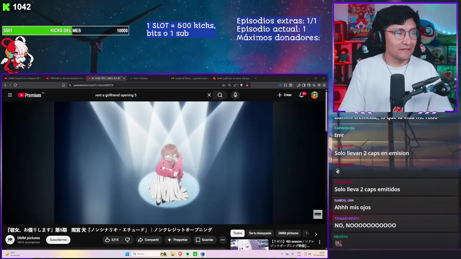Start voice search with the microphone icon
The height and width of the screenshot is (259, 461).
pyautogui.click(x=236, y=95)
